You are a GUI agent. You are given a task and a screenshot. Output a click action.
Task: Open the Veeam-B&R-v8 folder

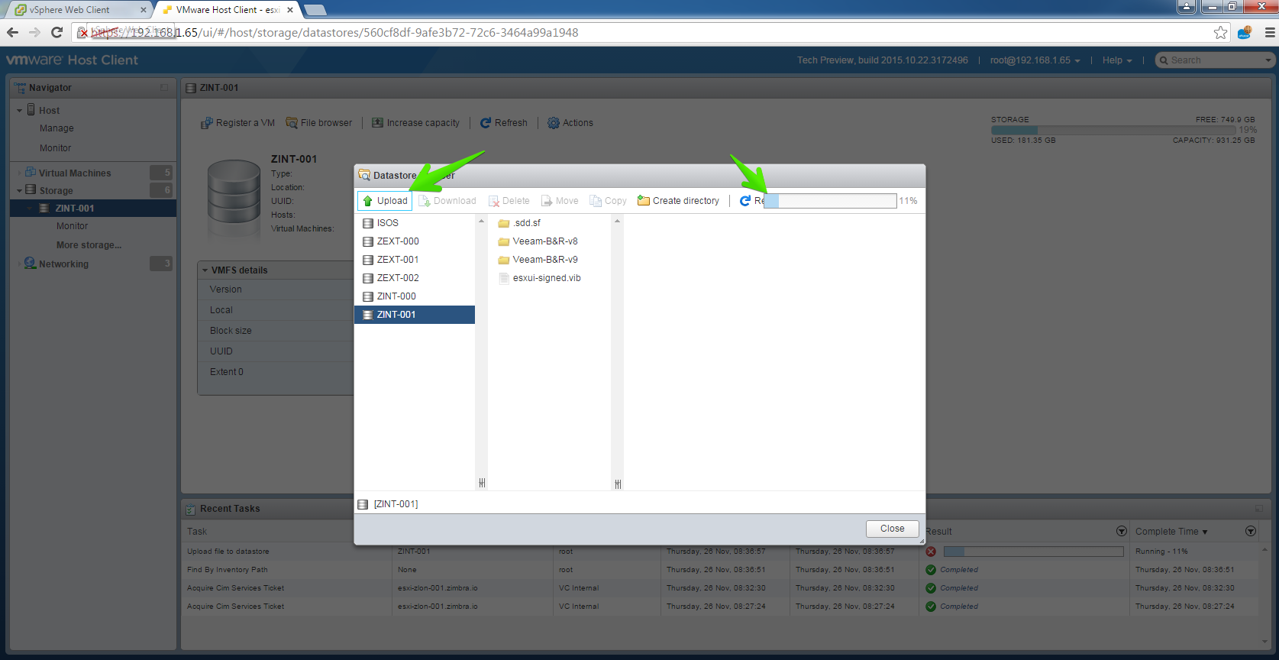tap(538, 241)
